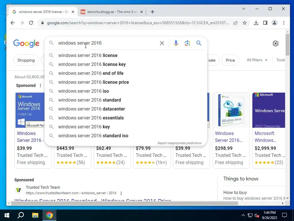Click the muted volume tray icon
The width and height of the screenshot is (294, 221).
click(x=257, y=215)
